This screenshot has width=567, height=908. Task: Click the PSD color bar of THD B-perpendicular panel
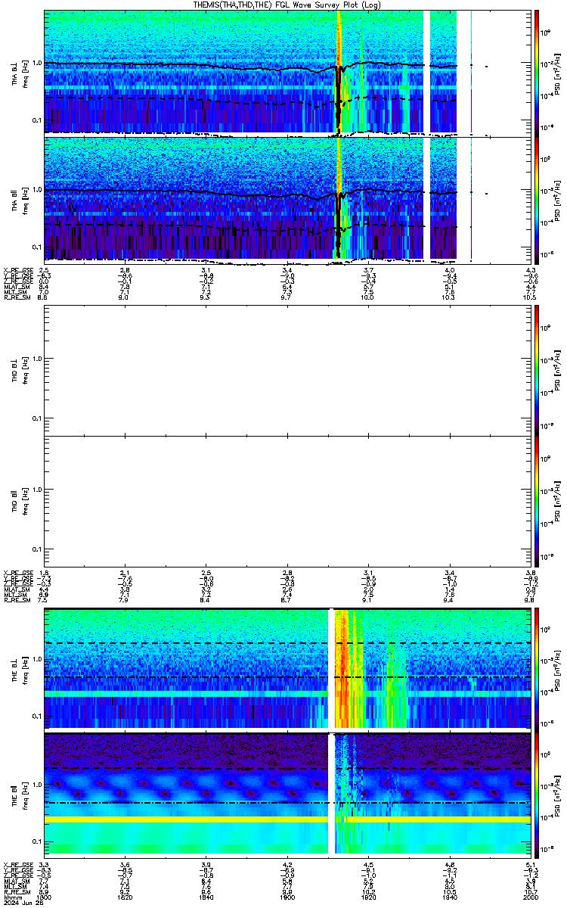pos(535,370)
